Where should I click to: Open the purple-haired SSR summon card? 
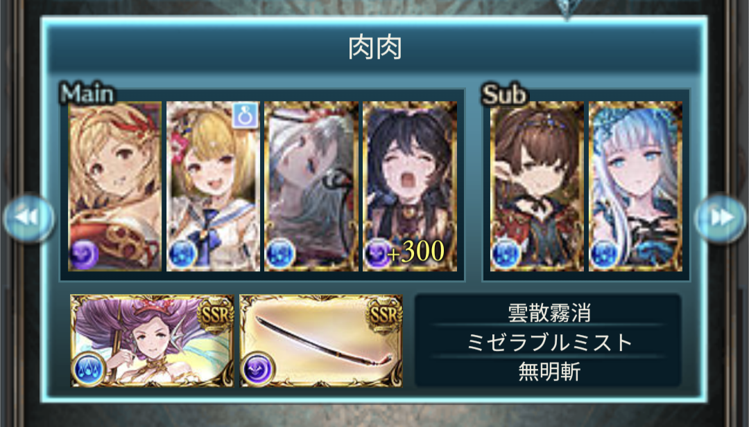point(153,340)
